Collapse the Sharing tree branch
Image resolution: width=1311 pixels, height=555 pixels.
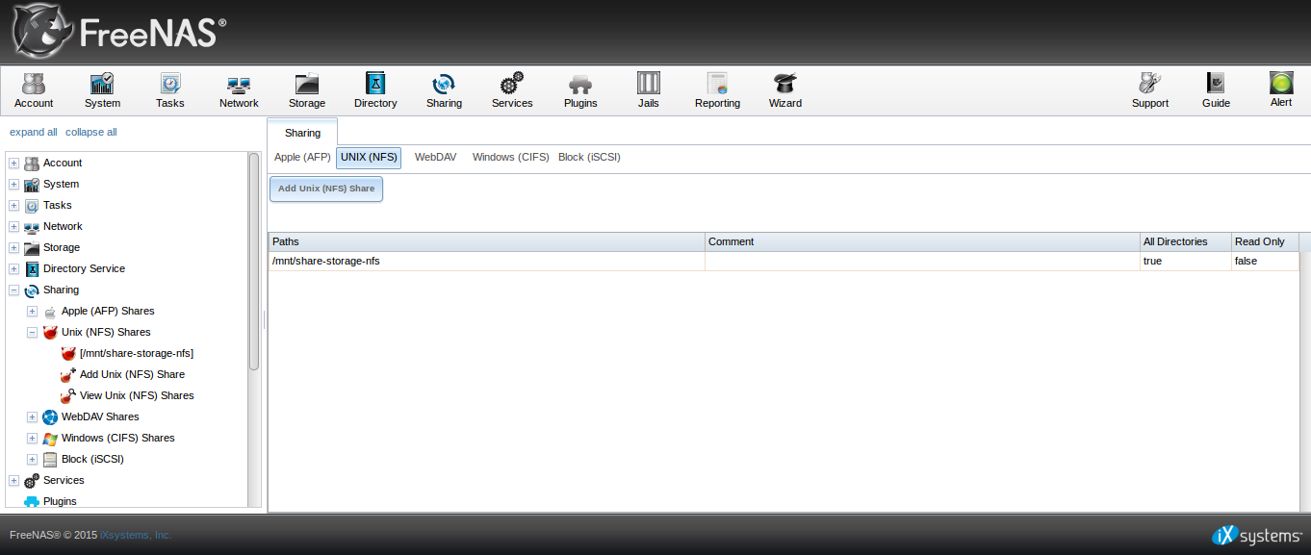click(13, 290)
